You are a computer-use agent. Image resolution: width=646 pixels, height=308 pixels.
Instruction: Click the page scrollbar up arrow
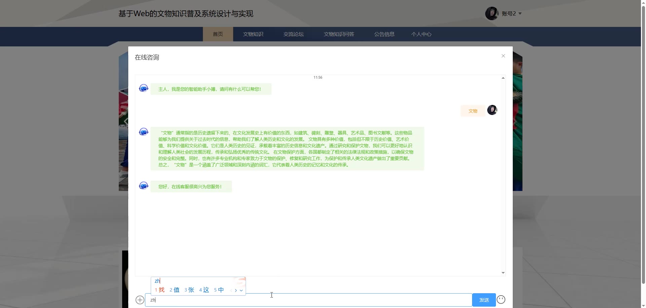coord(643,2)
